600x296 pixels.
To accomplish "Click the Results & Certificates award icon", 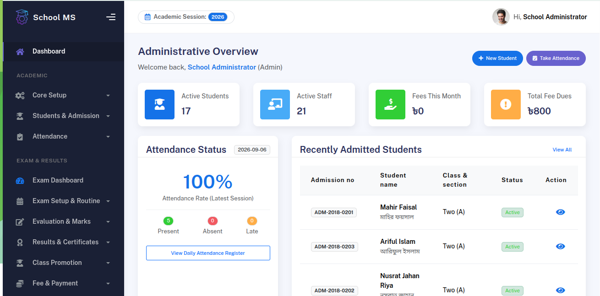I will (20, 242).
